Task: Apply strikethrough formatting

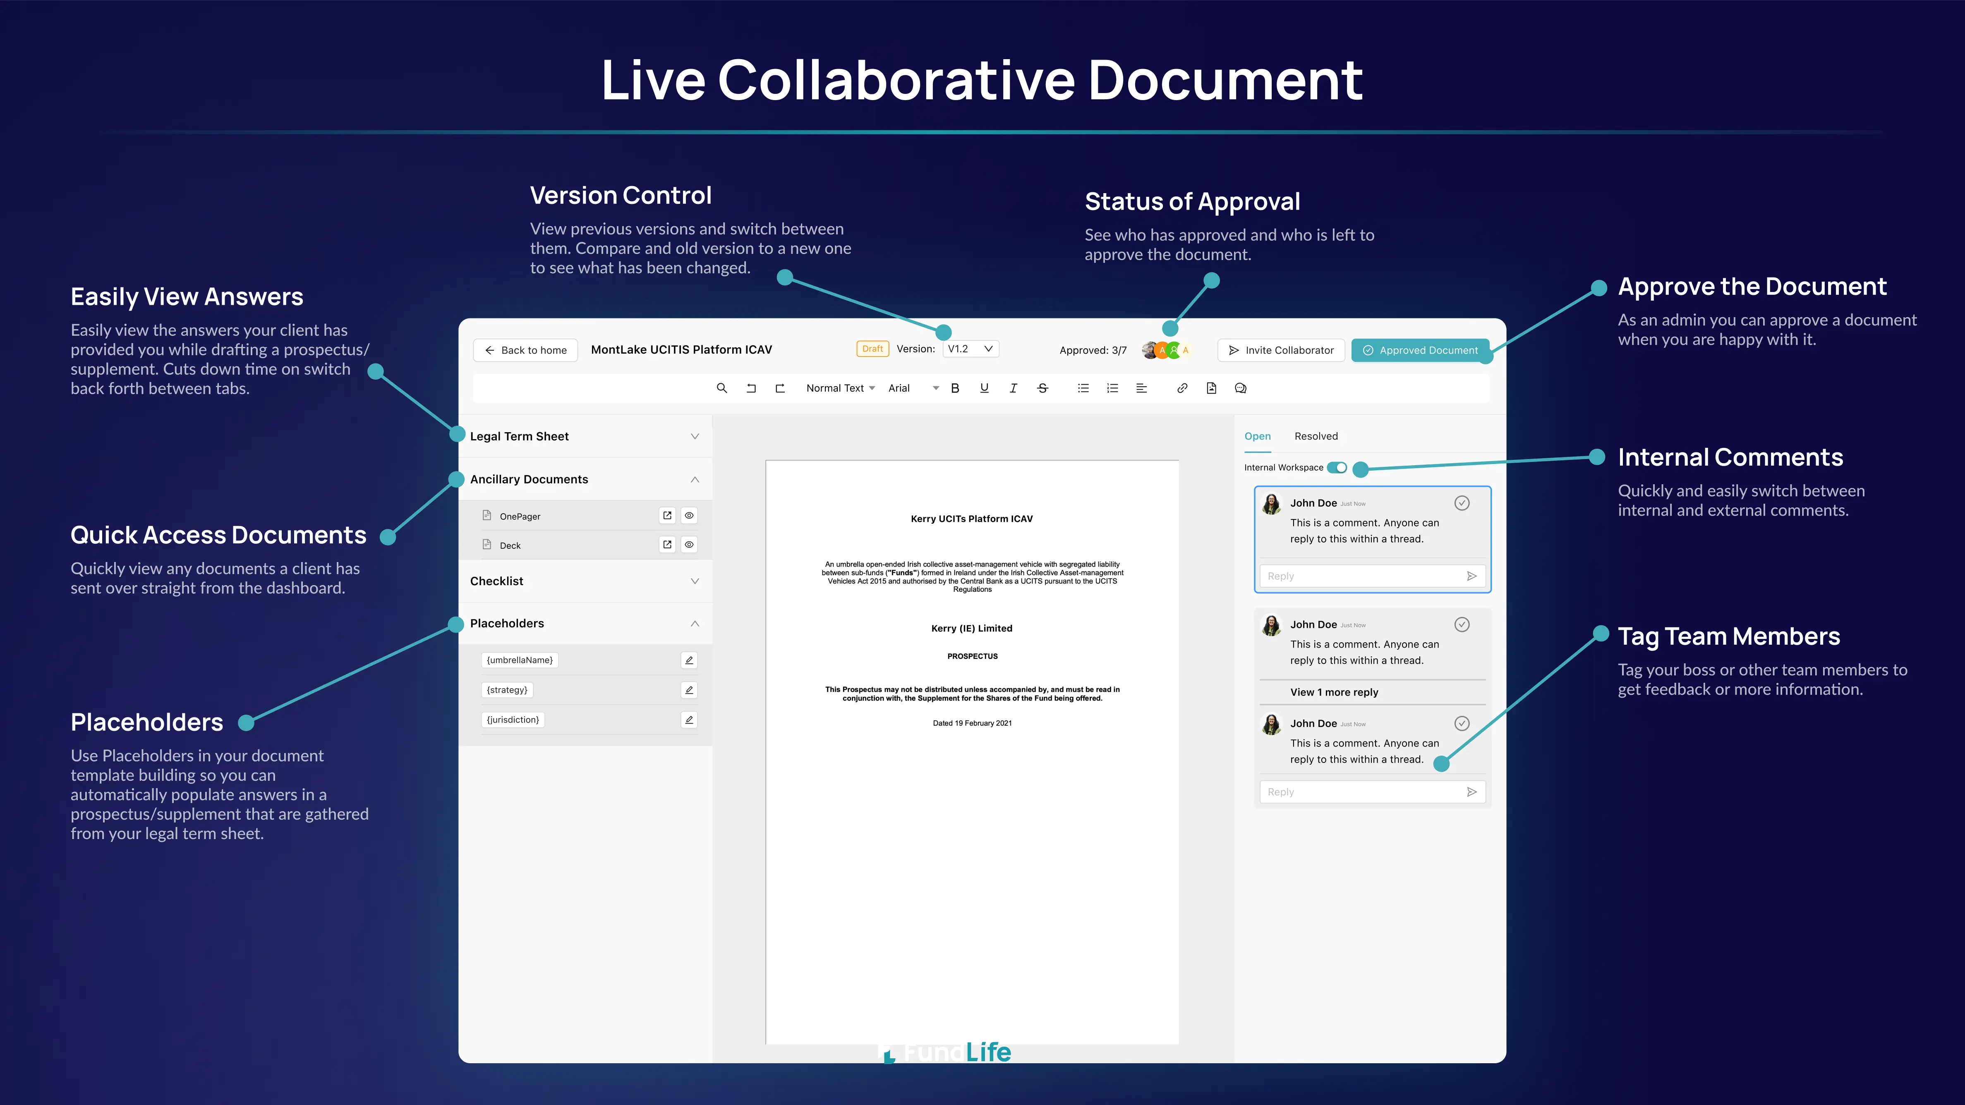Action: pyautogui.click(x=1042, y=388)
